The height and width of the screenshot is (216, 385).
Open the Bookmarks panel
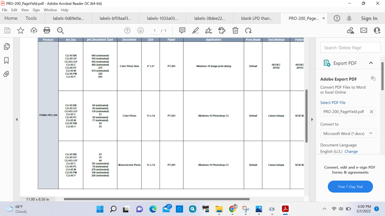7,60
